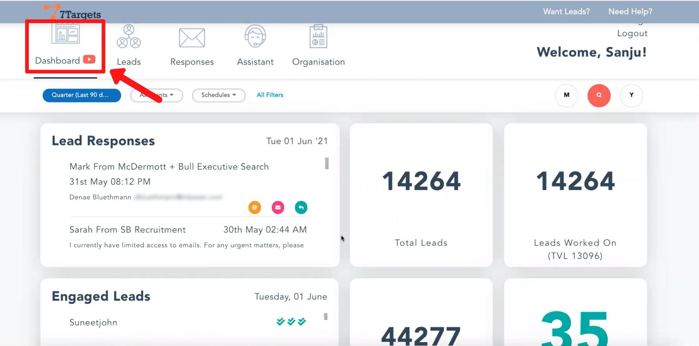Open the Assistant headset icon

click(x=255, y=36)
